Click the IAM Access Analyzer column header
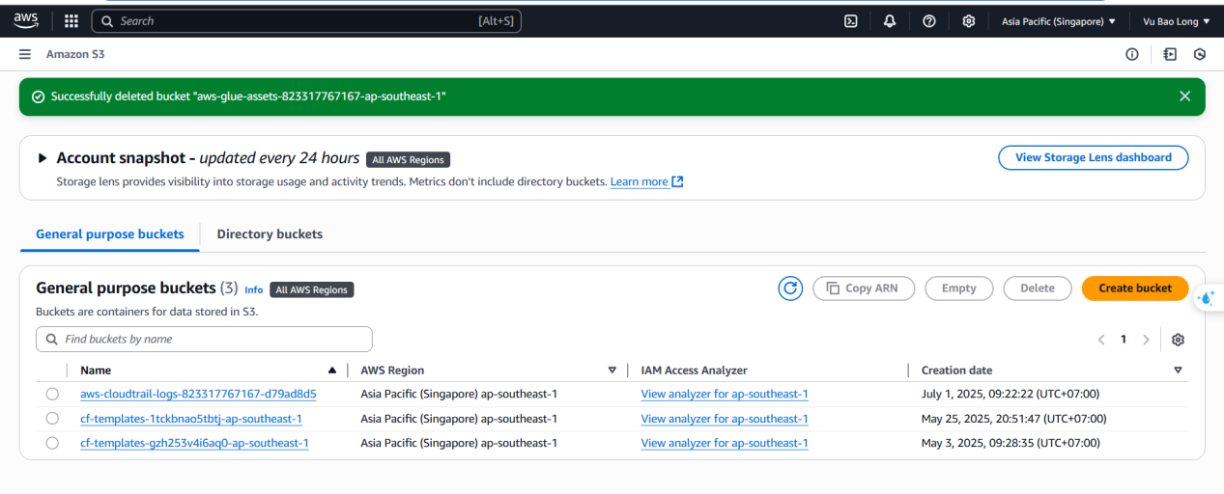 694,370
